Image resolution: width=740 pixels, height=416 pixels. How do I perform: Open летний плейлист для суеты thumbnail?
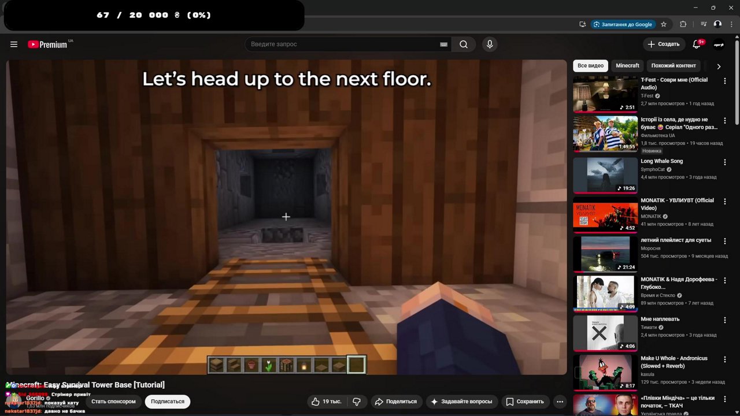tap(605, 254)
